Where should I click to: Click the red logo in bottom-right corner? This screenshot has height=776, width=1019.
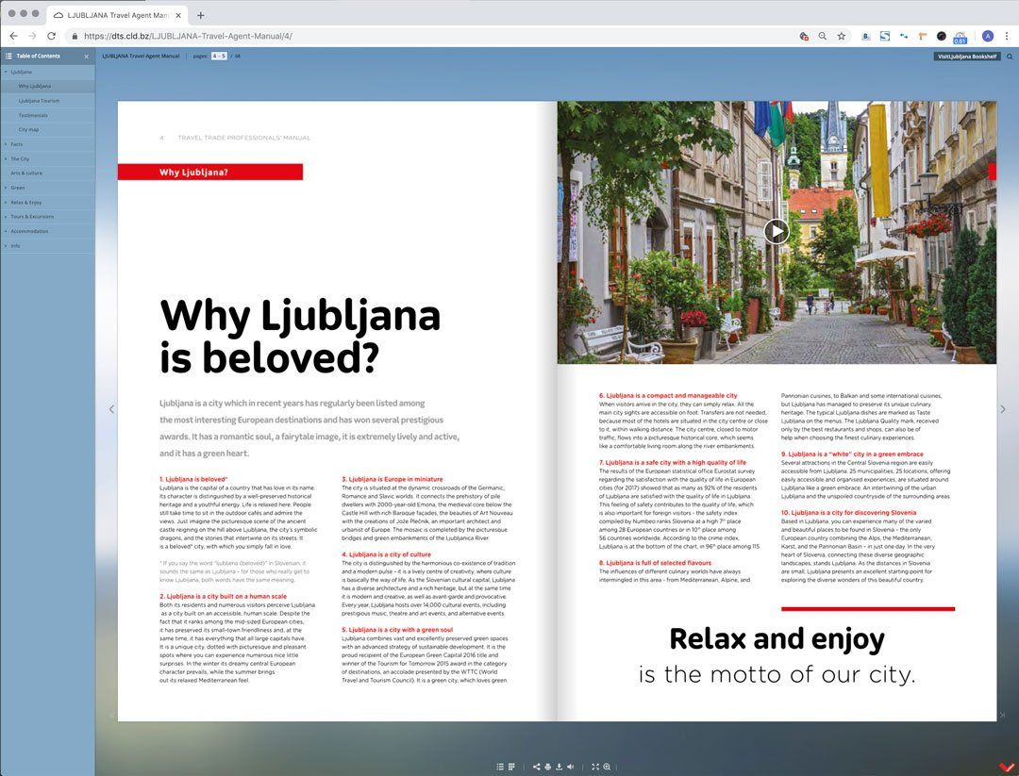1006,768
